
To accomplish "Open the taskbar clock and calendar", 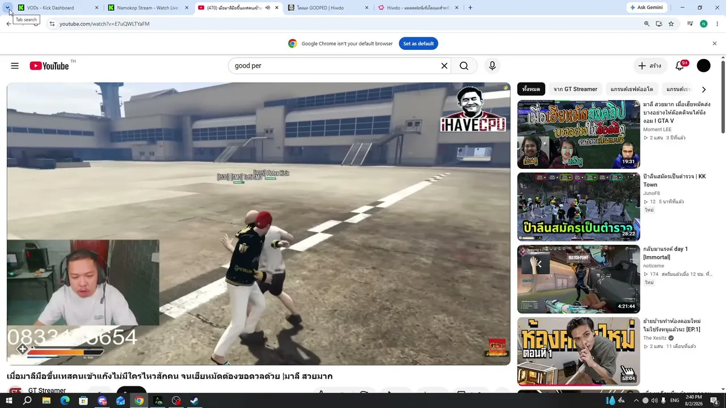I will [694, 401].
